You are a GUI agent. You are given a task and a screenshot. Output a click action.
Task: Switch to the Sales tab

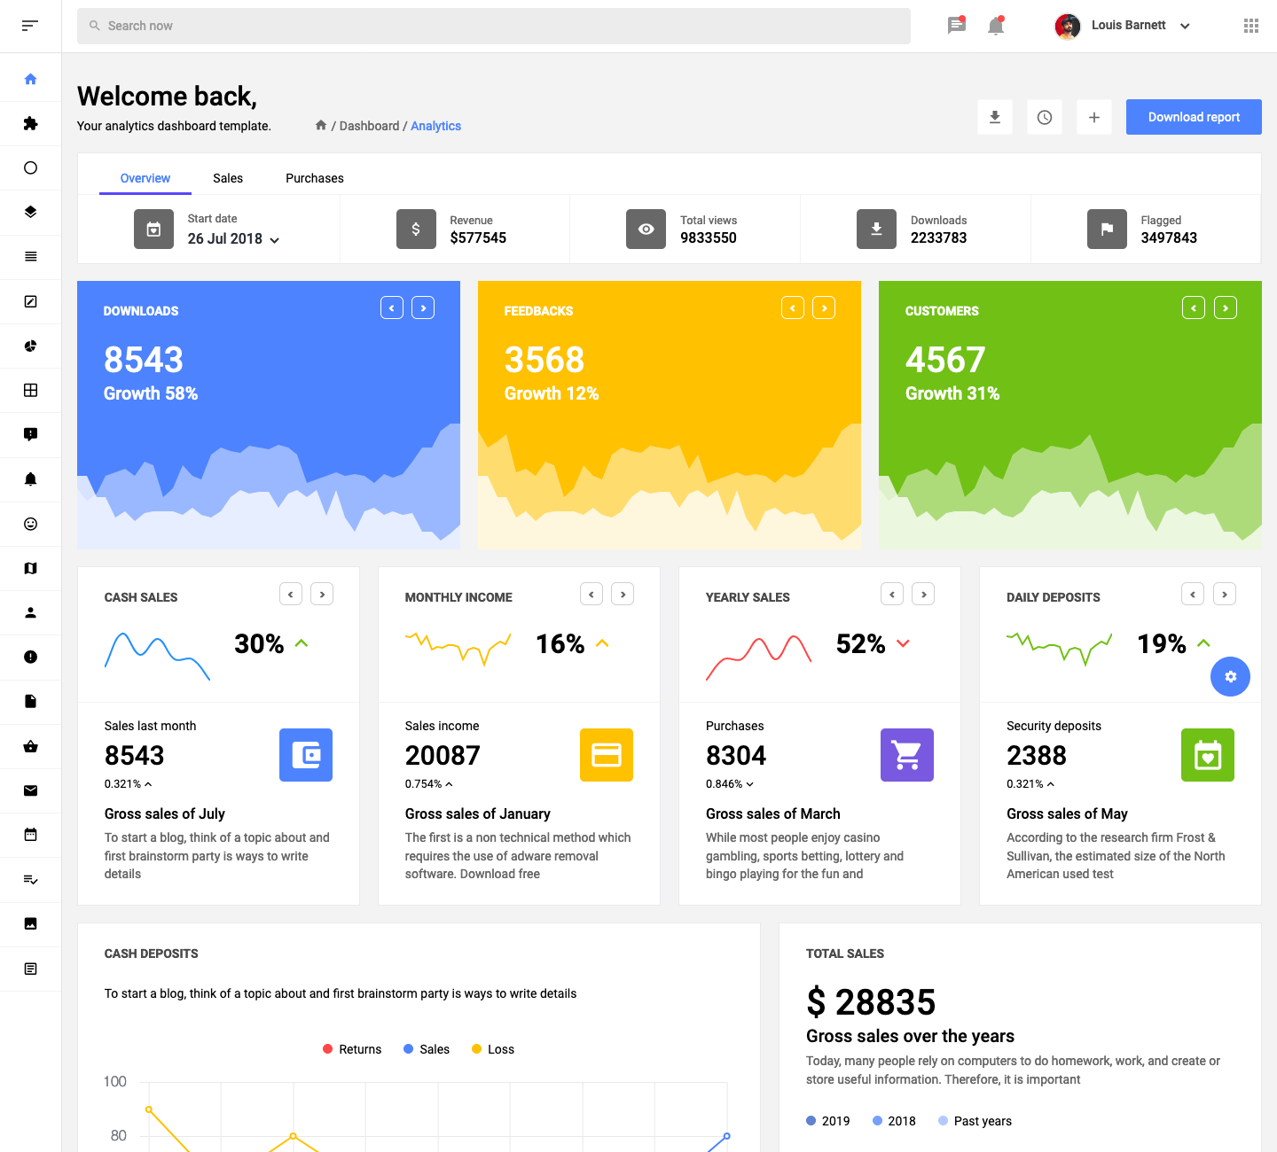click(x=228, y=178)
